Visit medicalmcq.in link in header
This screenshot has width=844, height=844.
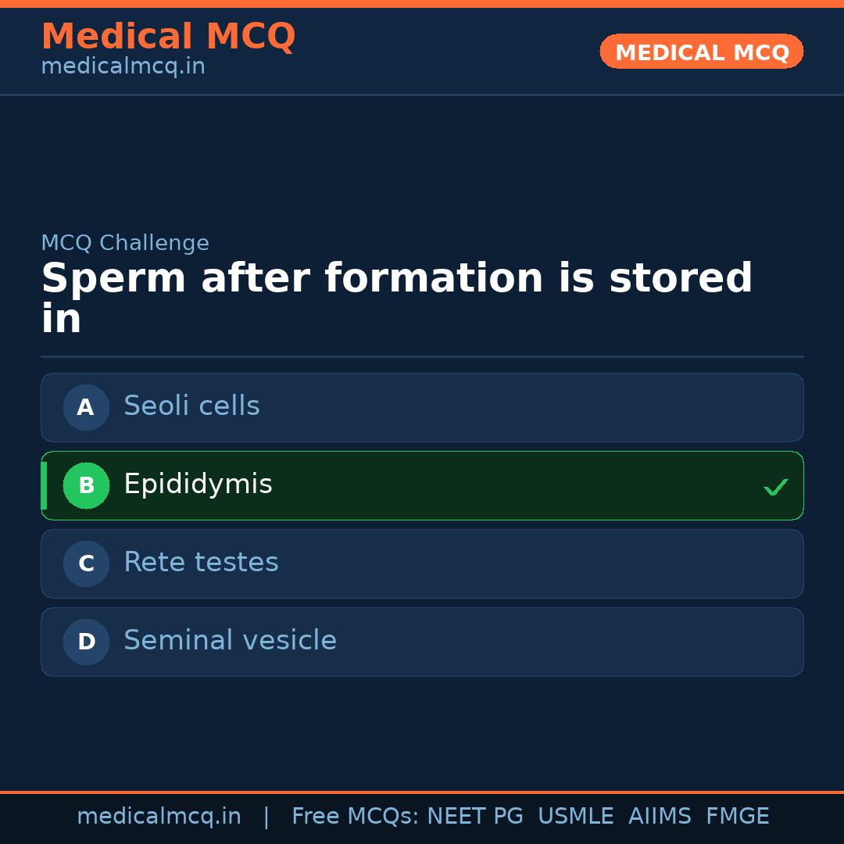click(123, 66)
